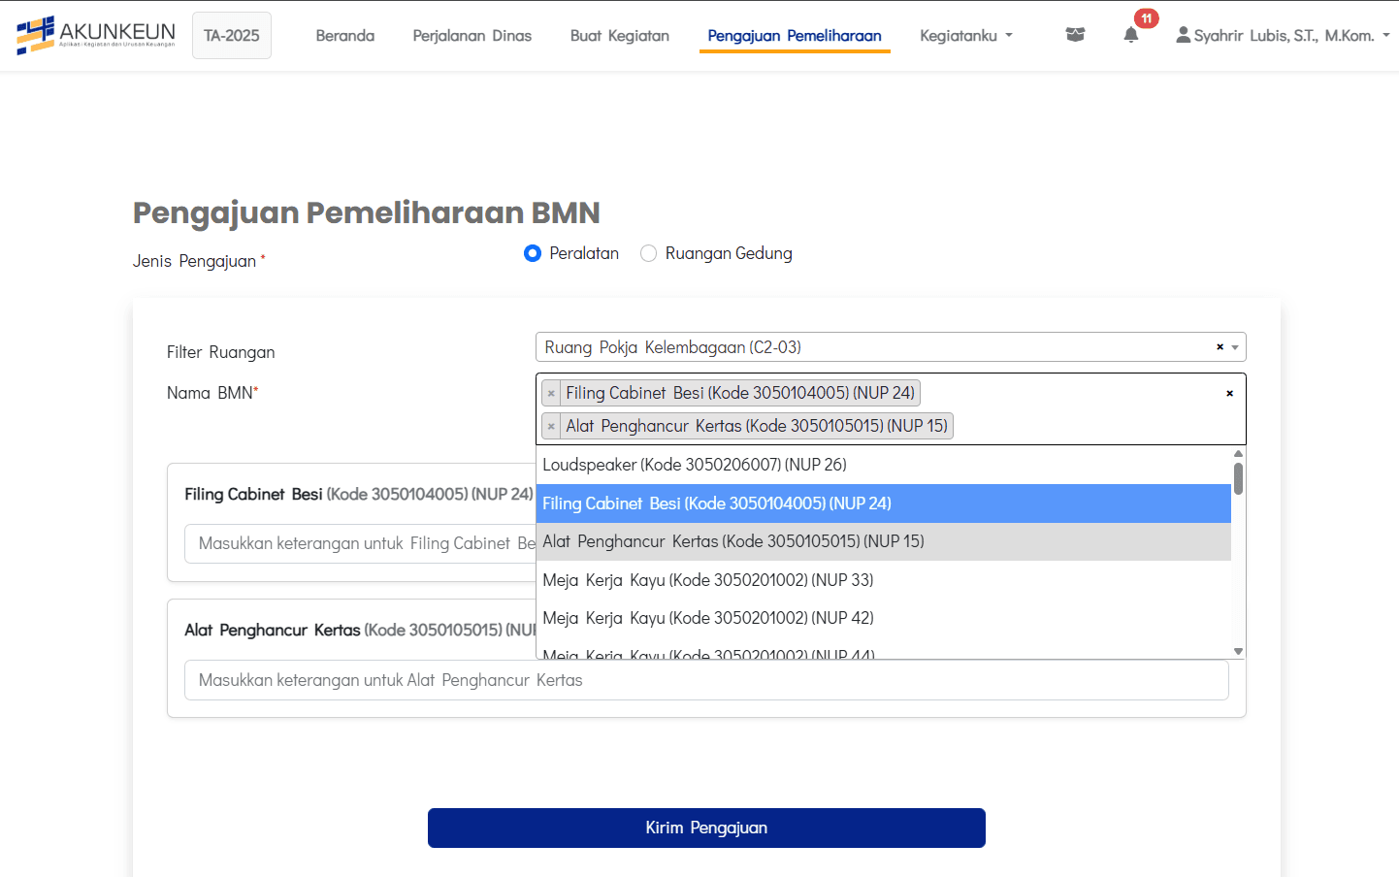1399x877 pixels.
Task: Open the Kegiatanku dropdown menu
Action: click(965, 36)
